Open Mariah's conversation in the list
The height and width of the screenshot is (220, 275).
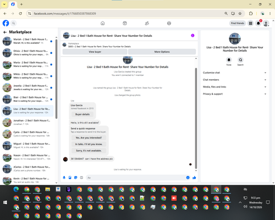tap(28, 41)
